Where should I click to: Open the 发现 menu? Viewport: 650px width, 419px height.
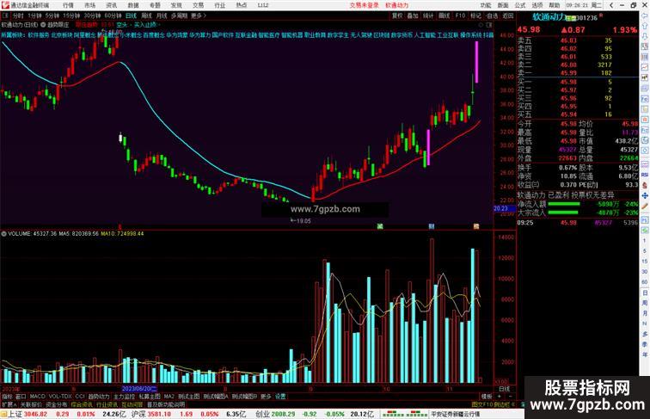pos(176,5)
